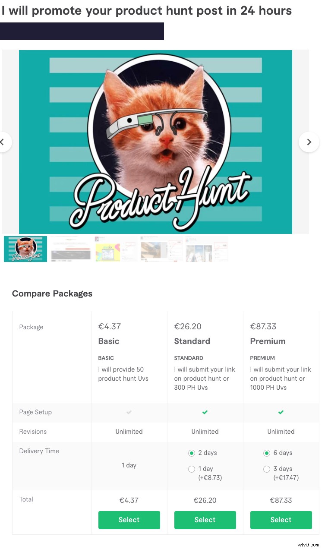Select 1 day delivery (+€8.73) for Standard
The height and width of the screenshot is (549, 328).
(x=191, y=469)
